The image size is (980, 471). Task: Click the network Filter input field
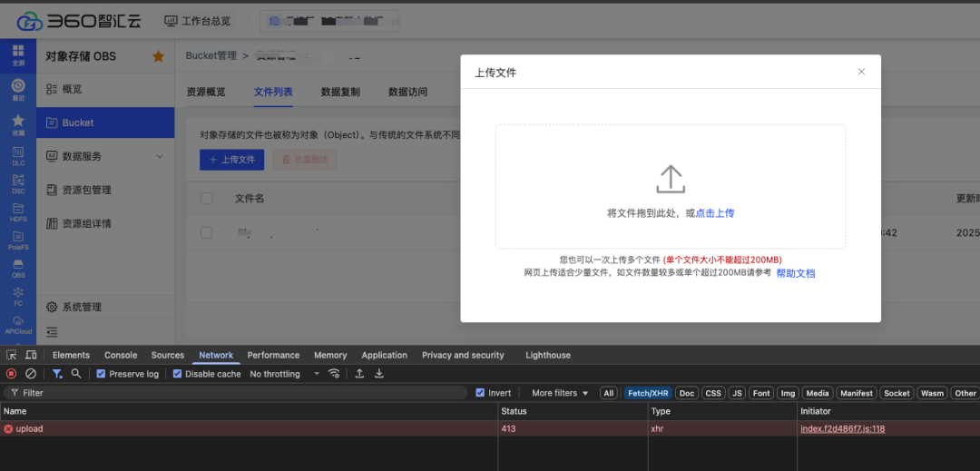236,393
